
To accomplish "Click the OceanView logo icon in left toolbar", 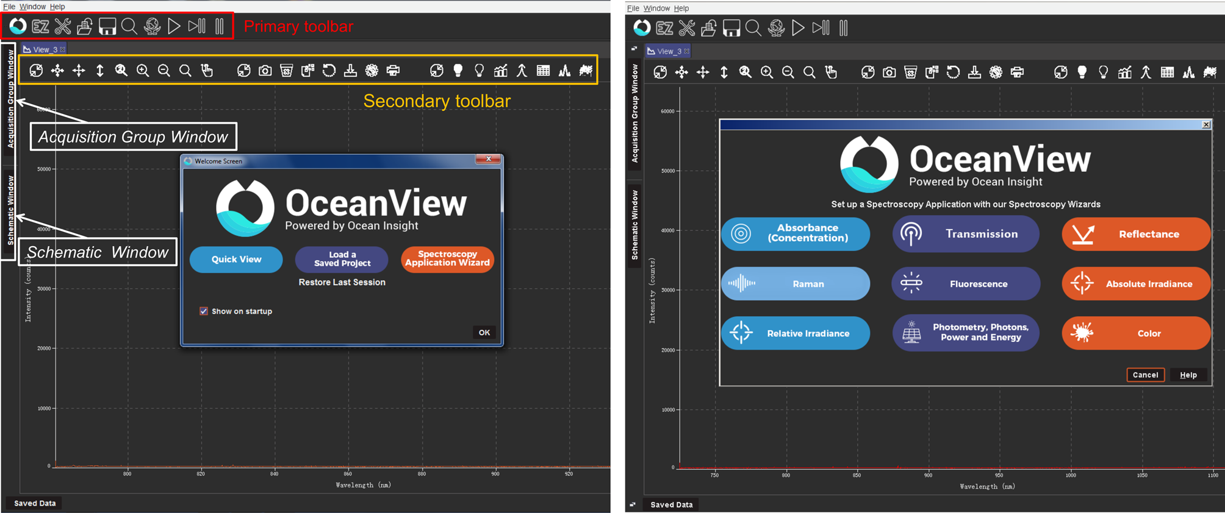I will pyautogui.click(x=18, y=26).
